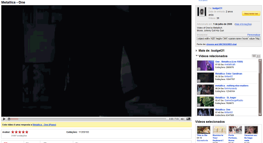Open the 'Thix is Me' title link
Viewport: 263px width, 143px height.
202,135
